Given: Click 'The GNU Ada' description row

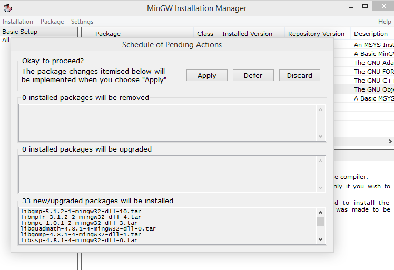Looking at the screenshot, I should (x=373, y=63).
